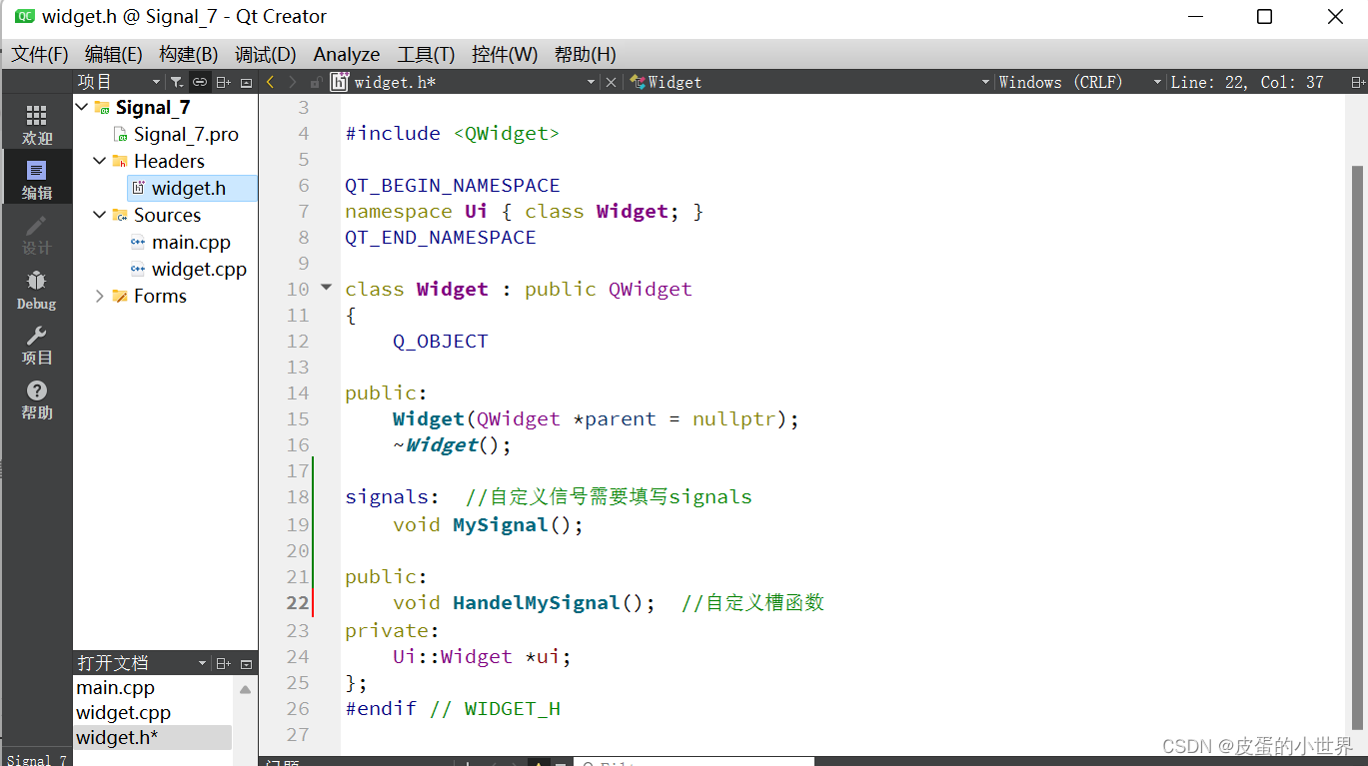Collapse the Sources folder
The image size is (1368, 766).
coord(100,215)
